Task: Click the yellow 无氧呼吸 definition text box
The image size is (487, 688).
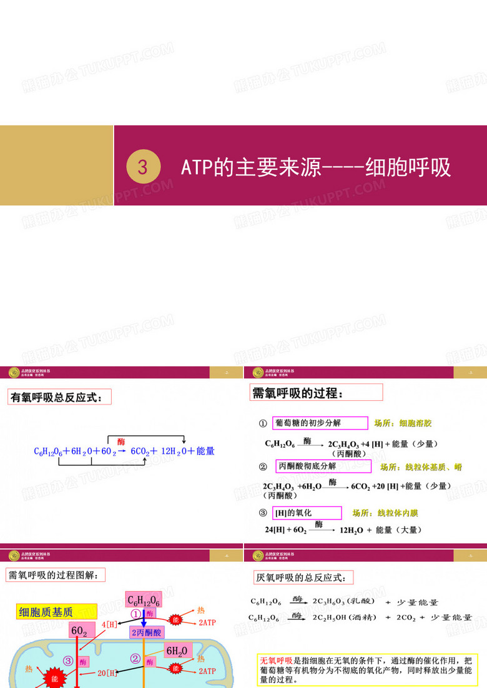Action: [367, 670]
